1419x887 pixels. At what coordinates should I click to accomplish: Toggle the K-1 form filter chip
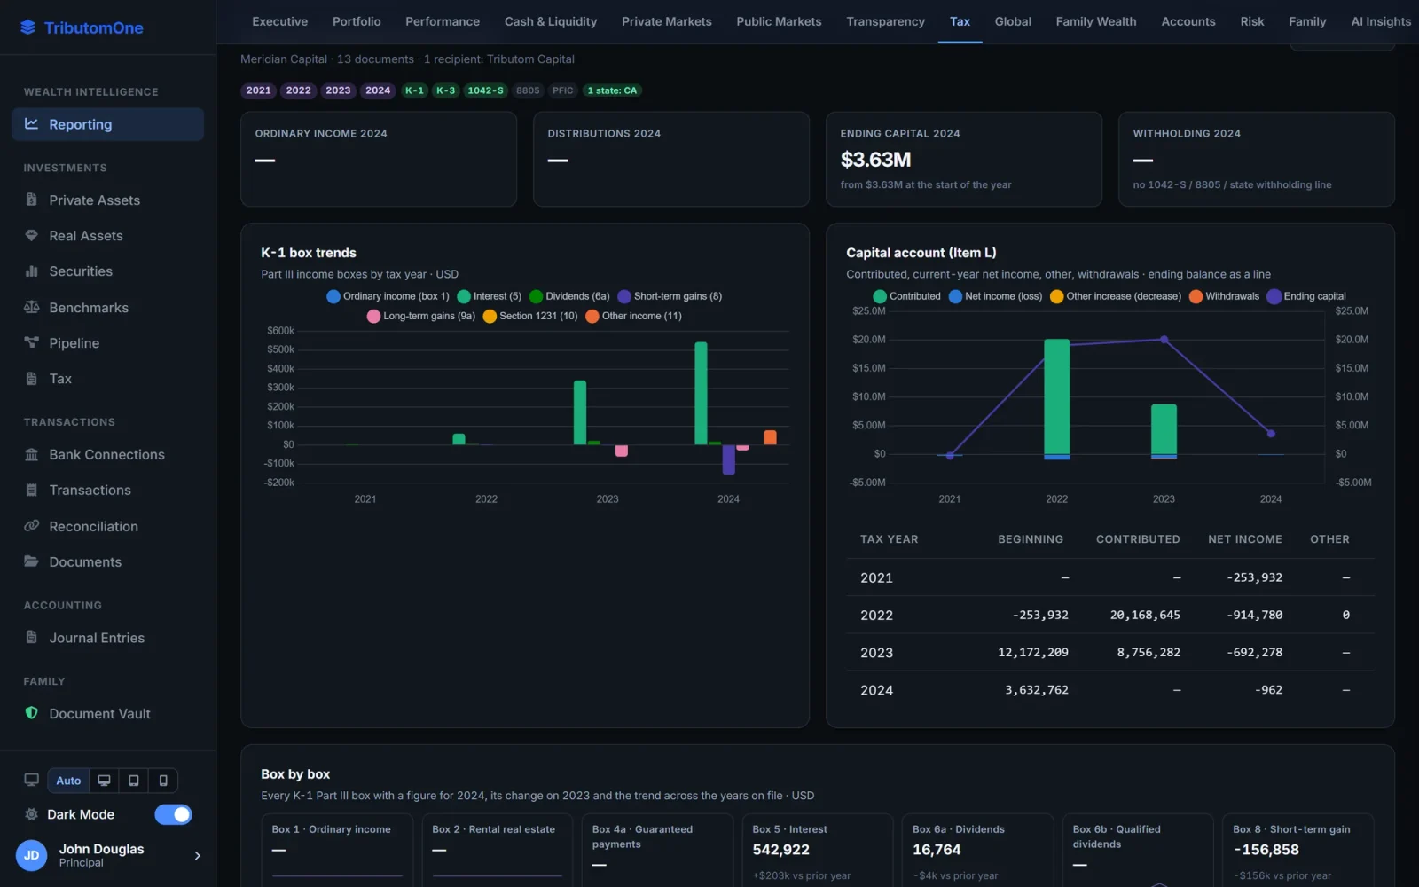point(414,90)
